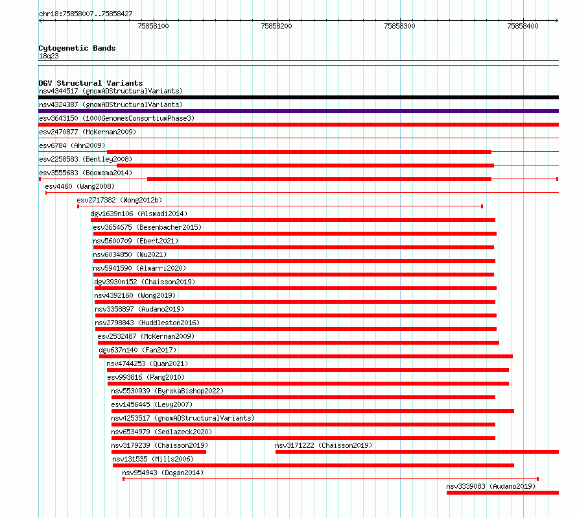
Task: Click the red bar of esv6784 Ahn2009
Action: [x=299, y=152]
